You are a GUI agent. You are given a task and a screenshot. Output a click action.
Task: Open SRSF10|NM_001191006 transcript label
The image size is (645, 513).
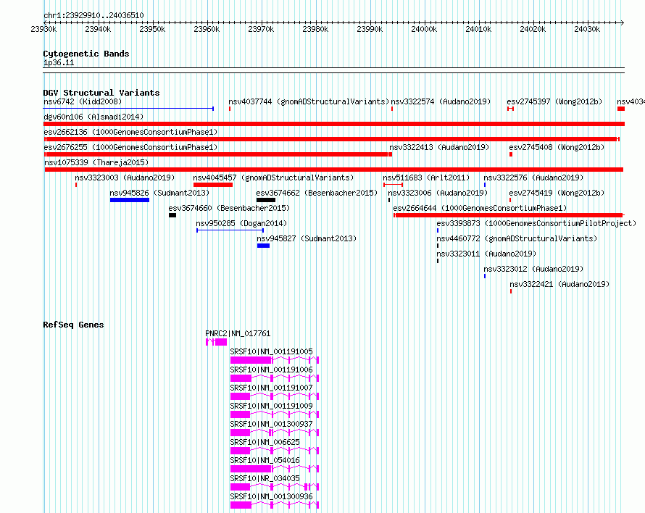pyautogui.click(x=271, y=370)
